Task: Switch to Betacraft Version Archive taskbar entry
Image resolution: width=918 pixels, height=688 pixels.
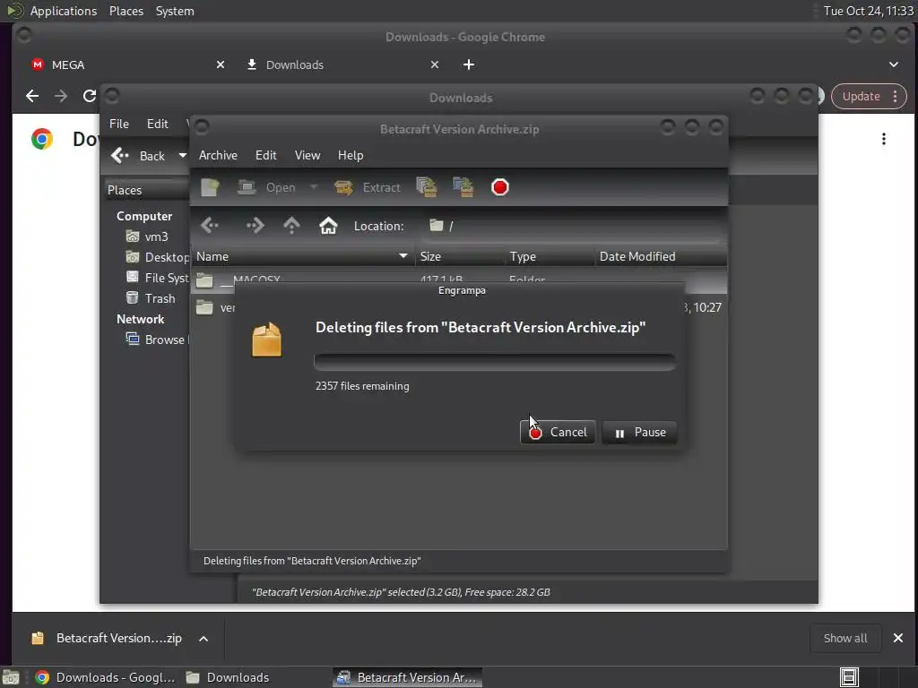Action: (x=408, y=677)
